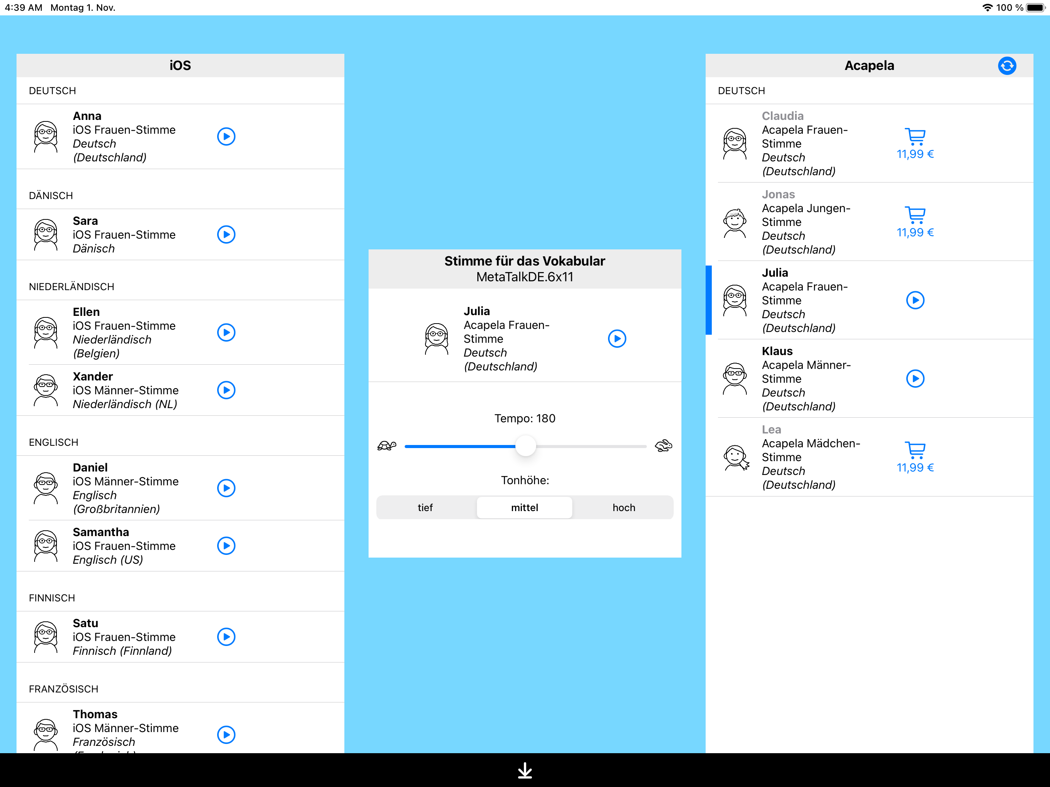
Task: Buy Claudia voice via cart icon
Action: point(915,137)
